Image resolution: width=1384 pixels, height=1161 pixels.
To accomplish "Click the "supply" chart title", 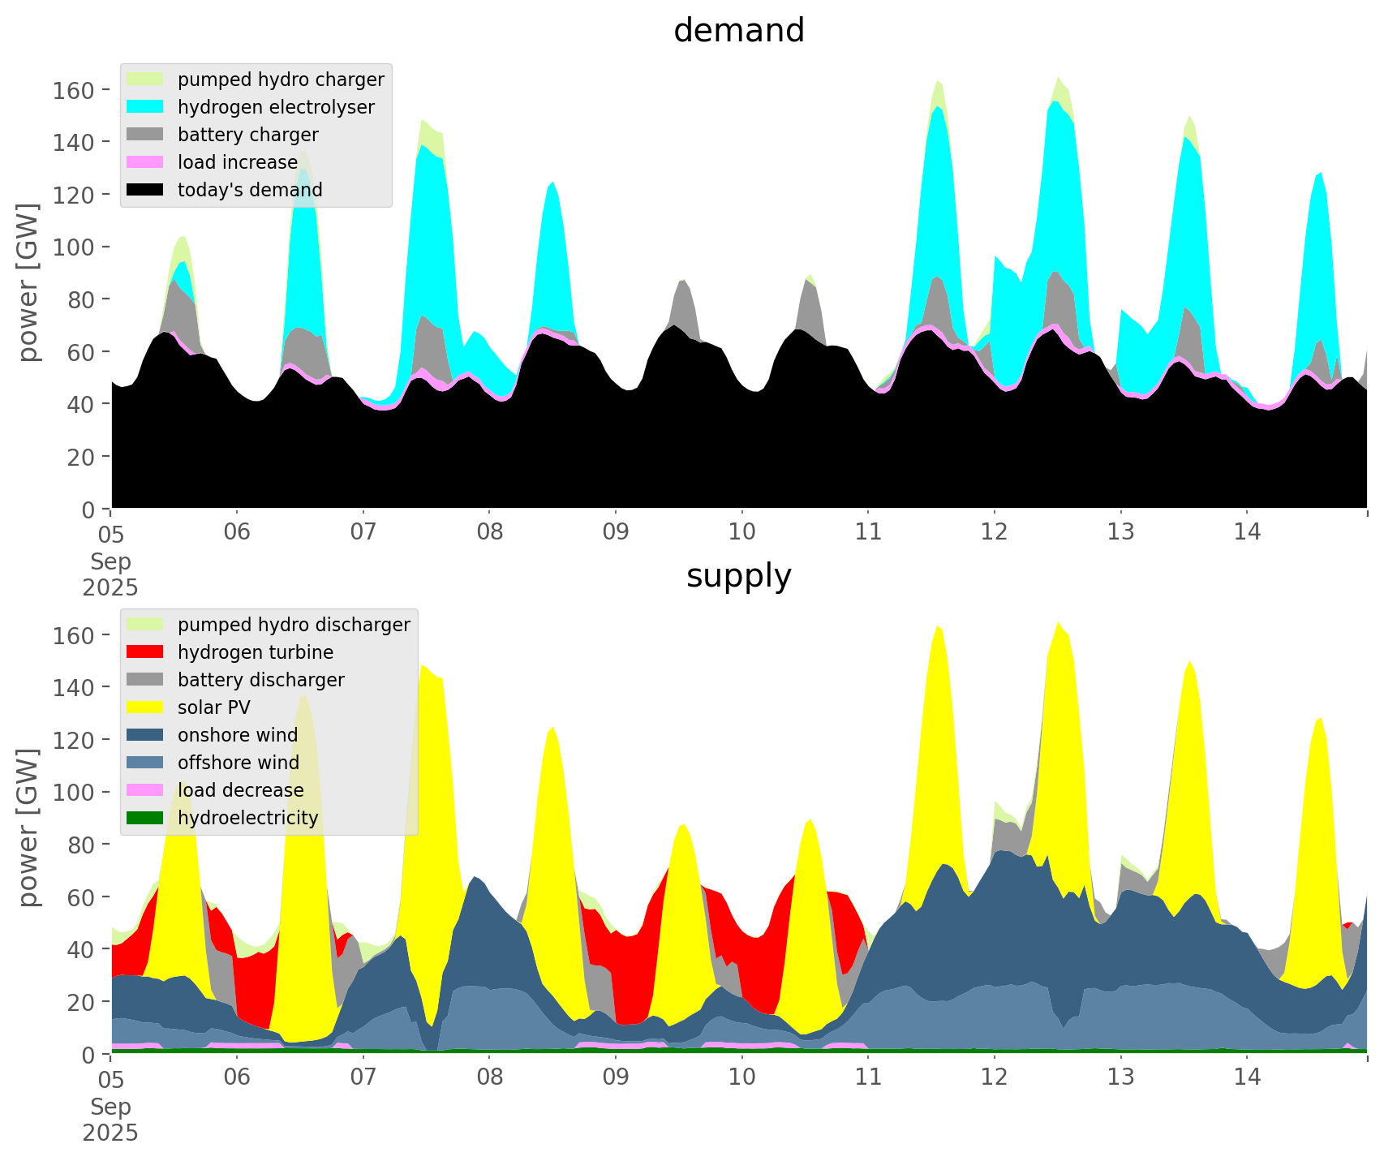I will click(x=738, y=576).
